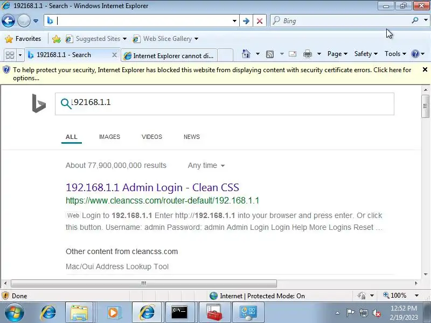Open the Windows Start orb
The width and height of the screenshot is (431, 323).
14,313
